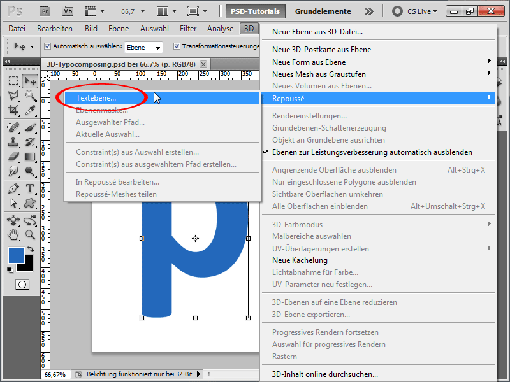Image resolution: width=510 pixels, height=382 pixels.
Task: Open the Datei menu
Action: [17, 29]
